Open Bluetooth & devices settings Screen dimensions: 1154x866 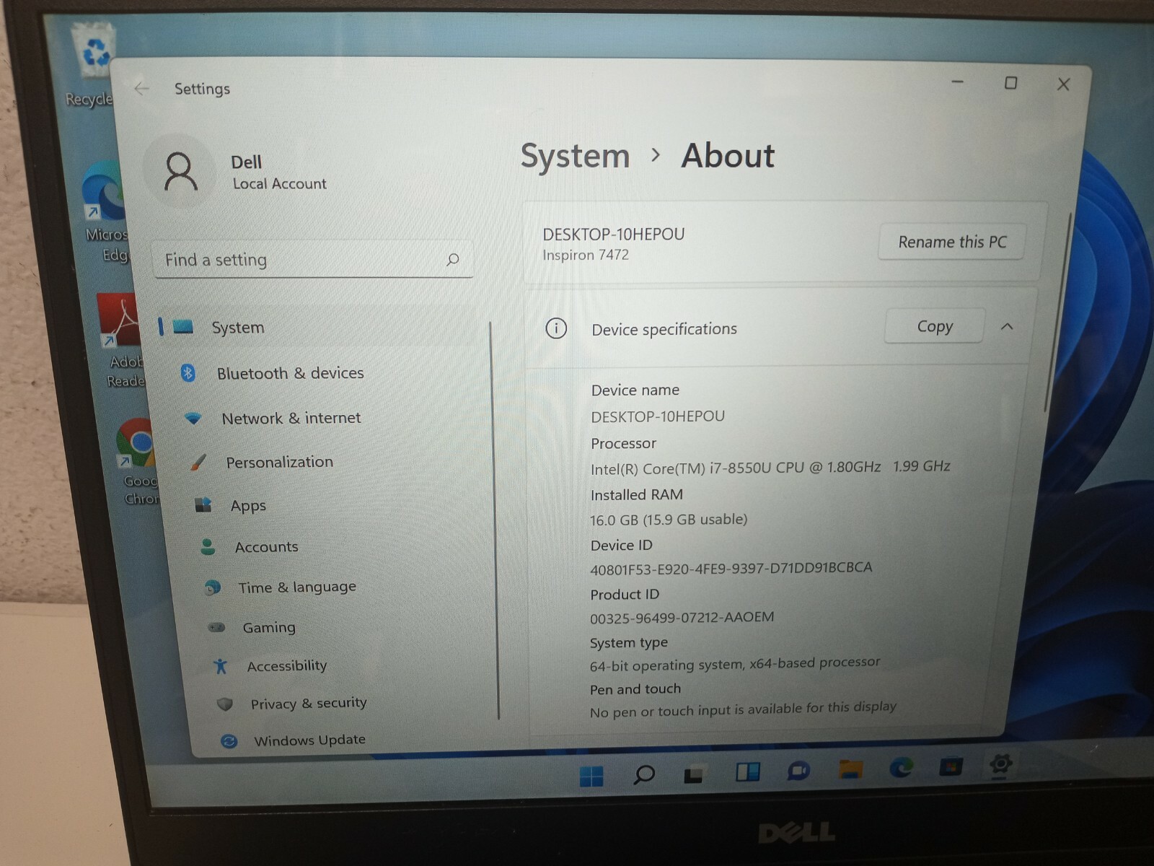pos(290,373)
